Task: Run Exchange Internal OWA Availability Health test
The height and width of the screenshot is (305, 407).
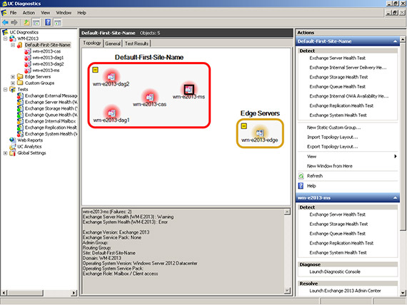Action: pyautogui.click(x=349, y=96)
